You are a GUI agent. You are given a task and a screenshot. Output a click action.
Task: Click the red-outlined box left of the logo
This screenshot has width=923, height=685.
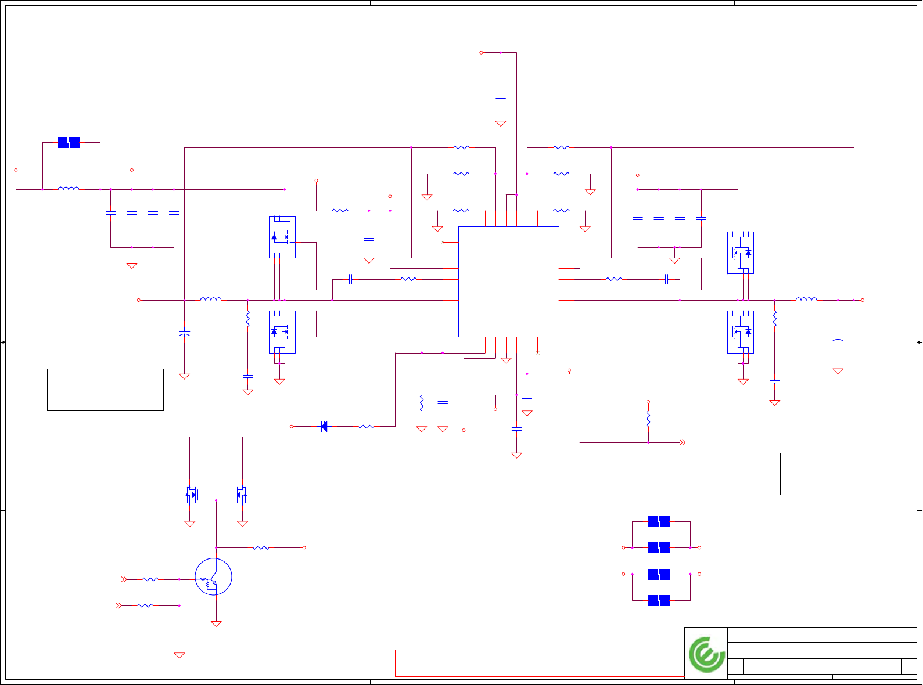[540, 663]
